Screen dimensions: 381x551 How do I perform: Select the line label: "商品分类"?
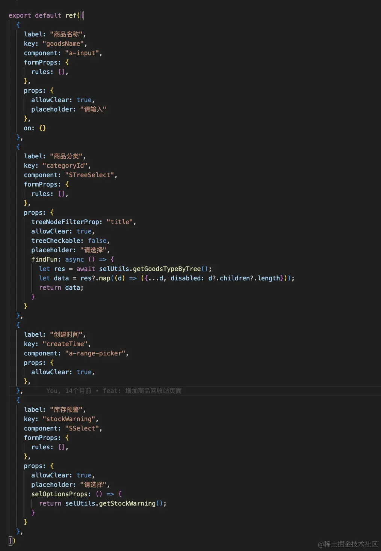55,156
